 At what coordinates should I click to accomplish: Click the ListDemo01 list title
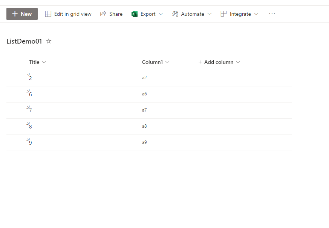click(x=24, y=41)
